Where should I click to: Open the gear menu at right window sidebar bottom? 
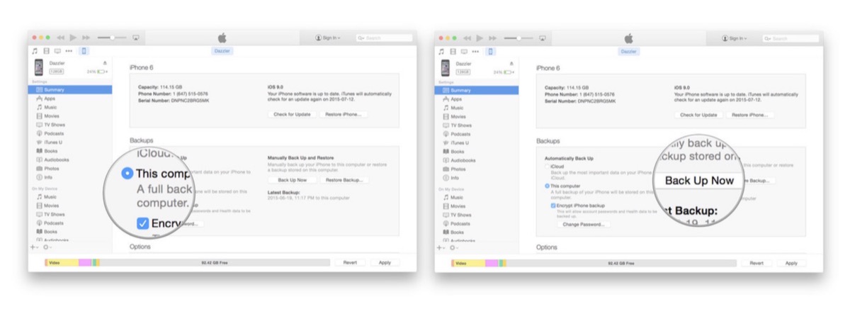453,247
